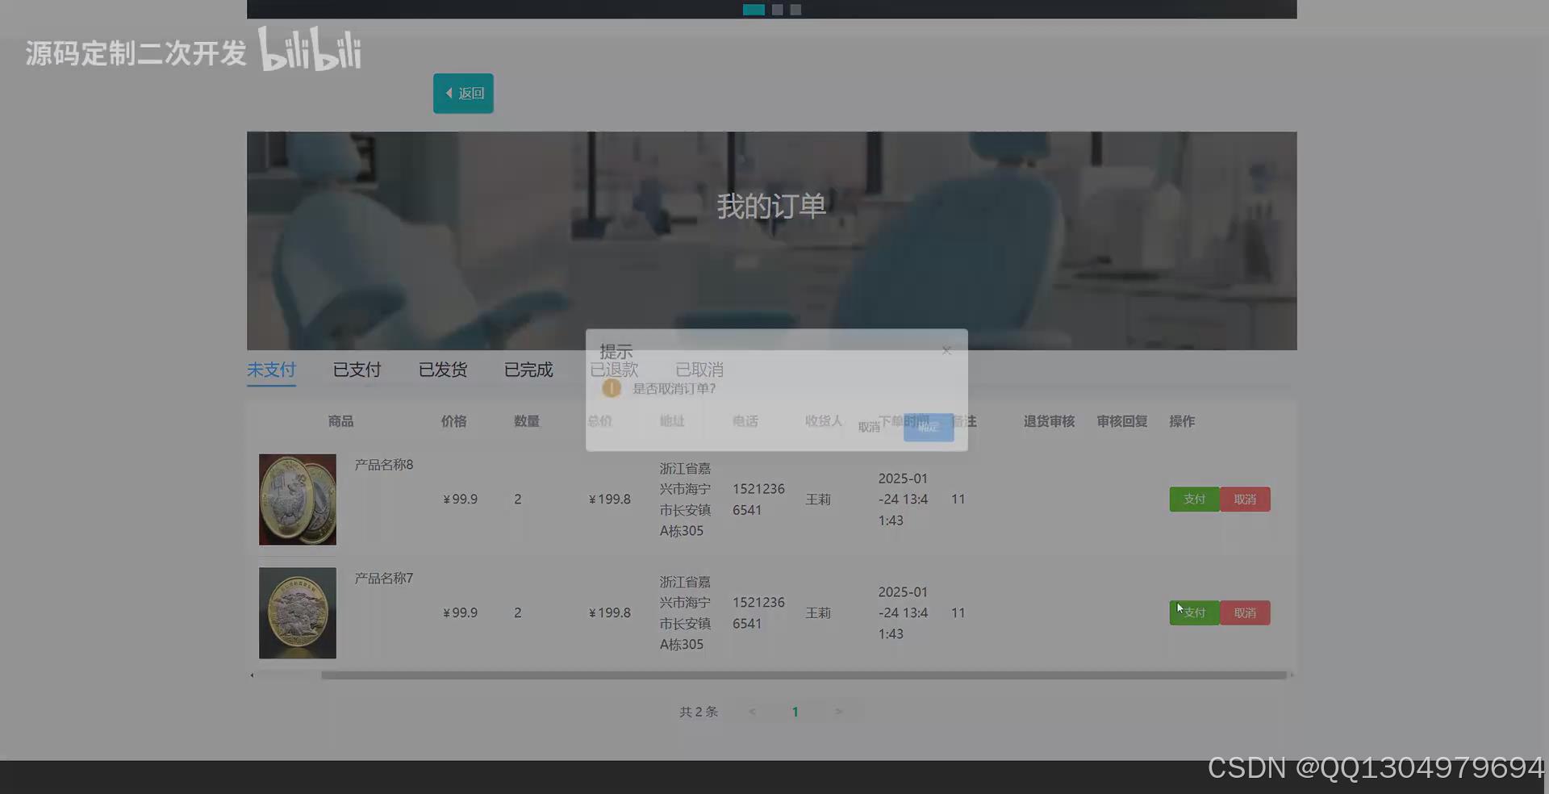Click 取消 for the 产品名称7 order

coord(1245,612)
